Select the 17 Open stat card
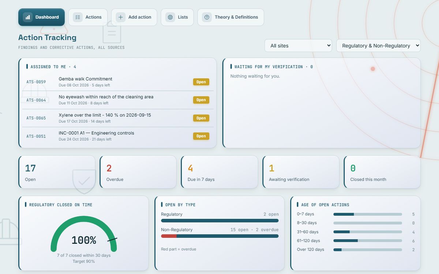This screenshot has height=274, width=439. coord(57,172)
